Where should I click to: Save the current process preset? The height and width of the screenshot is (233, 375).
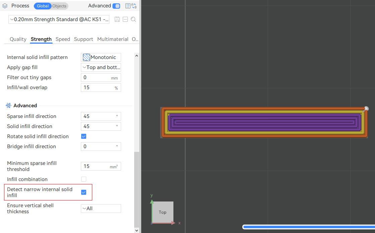coord(117,19)
